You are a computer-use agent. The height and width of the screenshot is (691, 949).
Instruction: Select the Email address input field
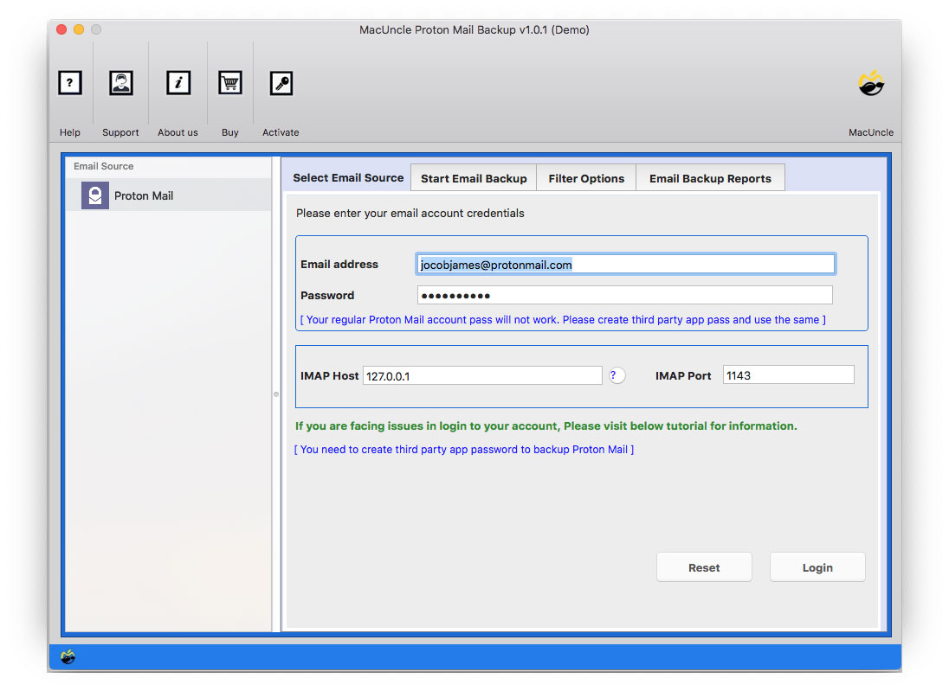click(625, 263)
